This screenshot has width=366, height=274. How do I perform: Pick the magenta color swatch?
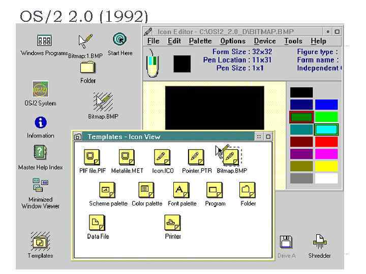tap(326, 154)
